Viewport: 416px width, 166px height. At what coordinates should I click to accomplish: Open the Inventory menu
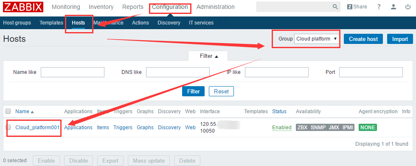tap(101, 7)
